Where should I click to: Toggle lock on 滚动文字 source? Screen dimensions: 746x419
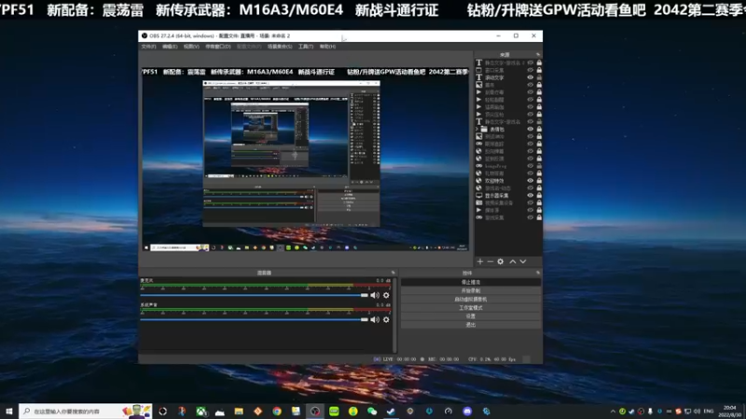pyautogui.click(x=539, y=77)
